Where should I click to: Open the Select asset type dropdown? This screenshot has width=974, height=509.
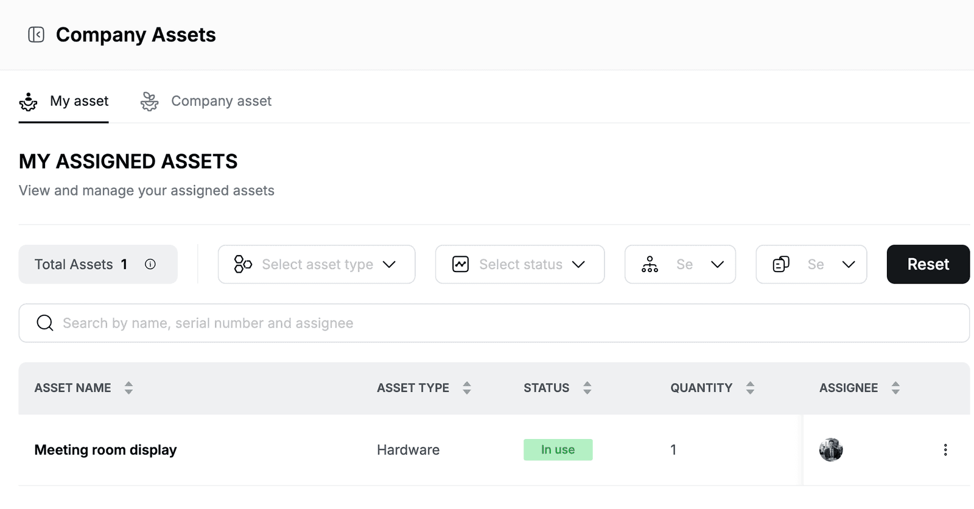pos(317,264)
